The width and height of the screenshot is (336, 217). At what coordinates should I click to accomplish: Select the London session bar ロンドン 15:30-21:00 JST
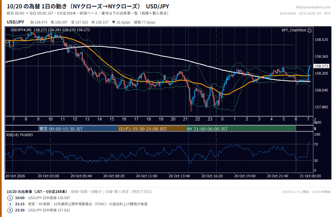pyautogui.click(x=152, y=129)
